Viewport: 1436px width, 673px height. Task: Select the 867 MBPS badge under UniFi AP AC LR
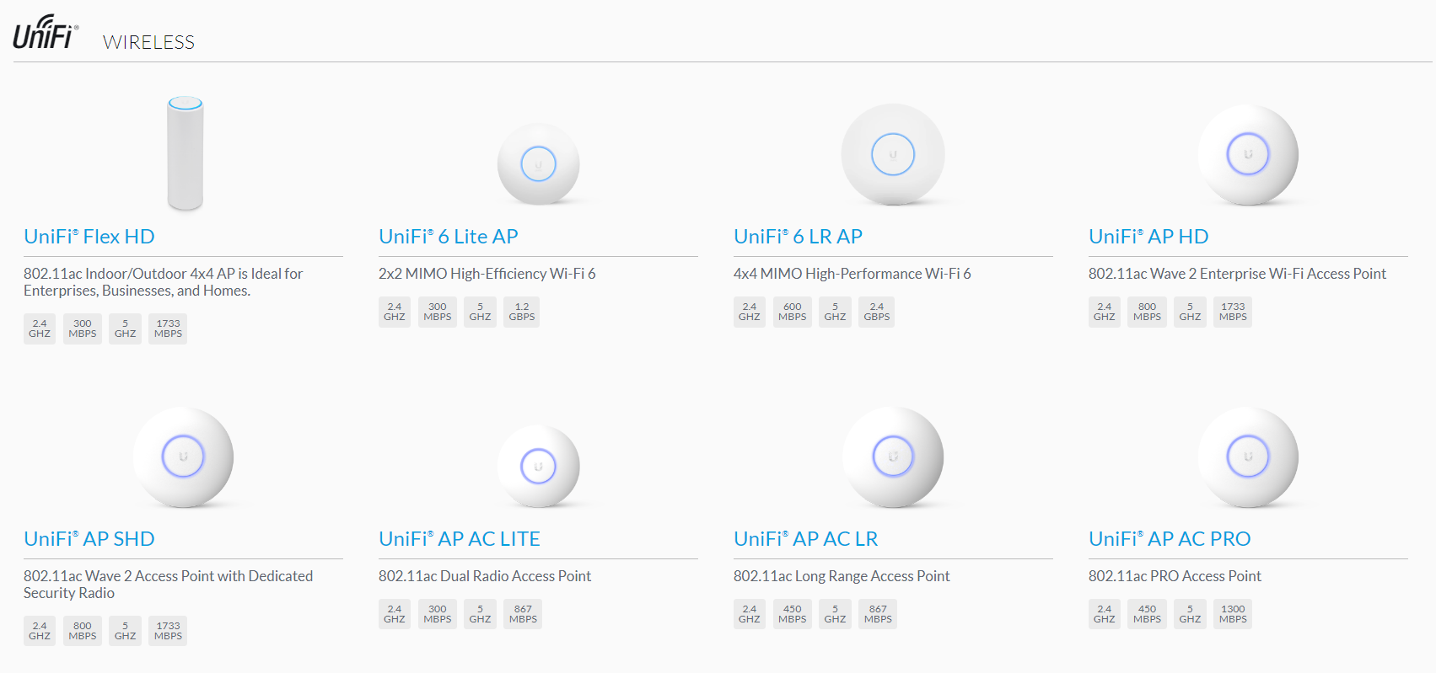877,613
